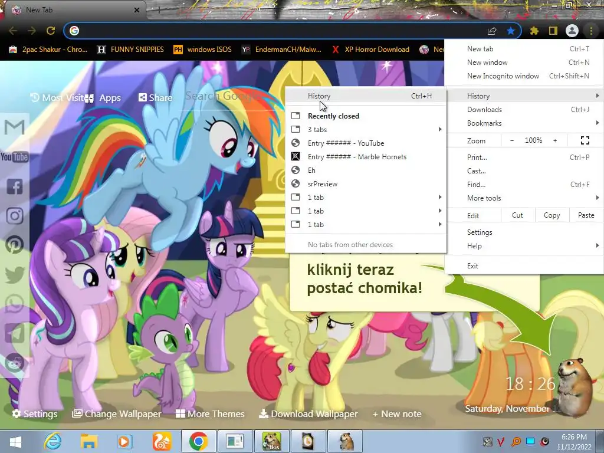Select Exit in Chrome menu

click(524, 266)
